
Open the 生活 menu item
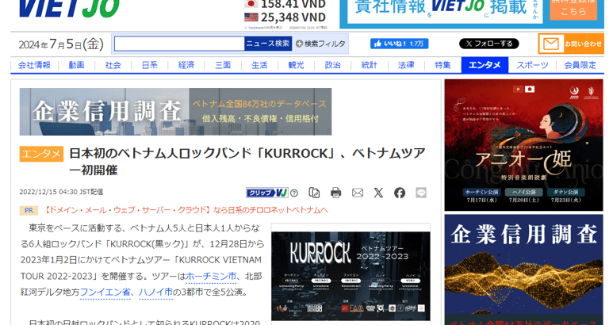[x=259, y=65]
